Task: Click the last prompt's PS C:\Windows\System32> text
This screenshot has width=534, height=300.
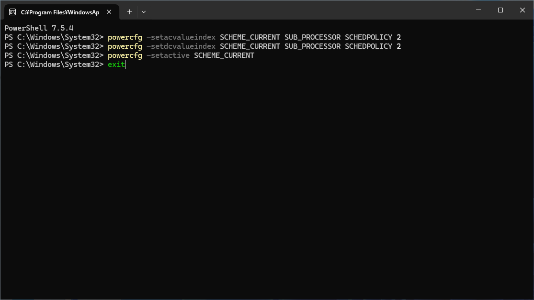Action: click(x=54, y=64)
